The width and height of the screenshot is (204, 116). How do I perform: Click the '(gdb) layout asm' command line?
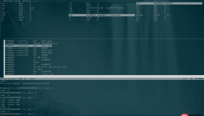[10, 102]
